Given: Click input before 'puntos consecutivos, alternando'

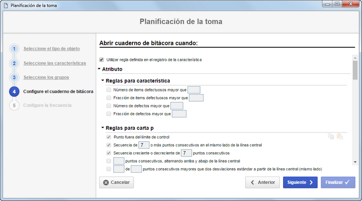Looking at the screenshot, I should tap(118, 161).
